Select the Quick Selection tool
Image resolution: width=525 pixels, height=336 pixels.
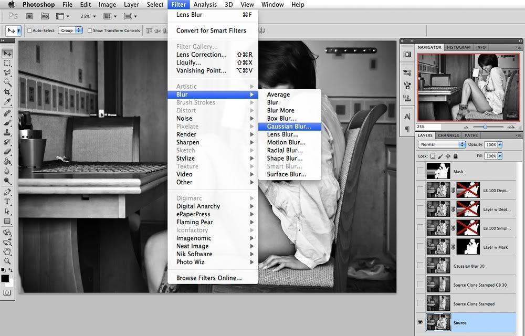[7, 82]
